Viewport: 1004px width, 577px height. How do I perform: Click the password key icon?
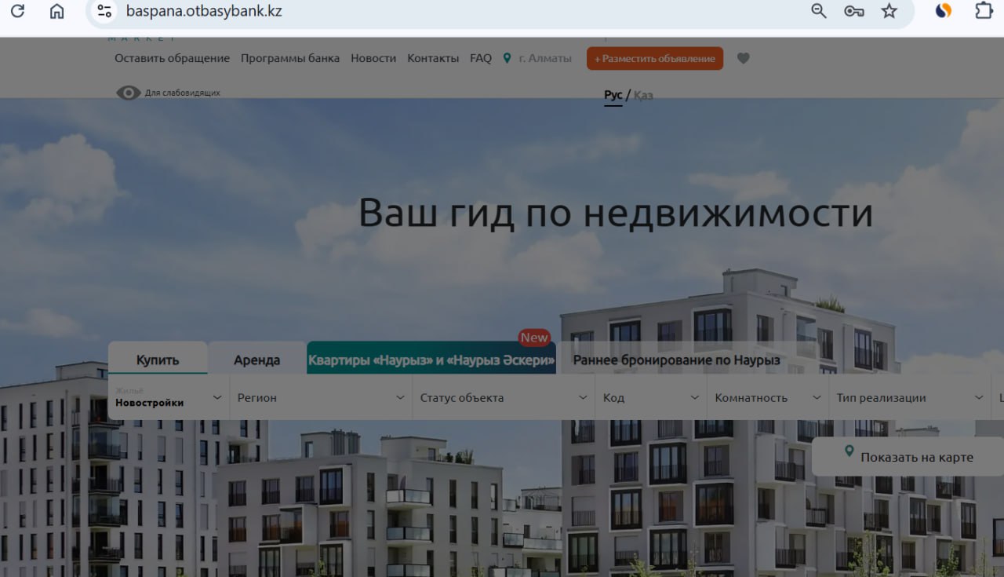853,11
